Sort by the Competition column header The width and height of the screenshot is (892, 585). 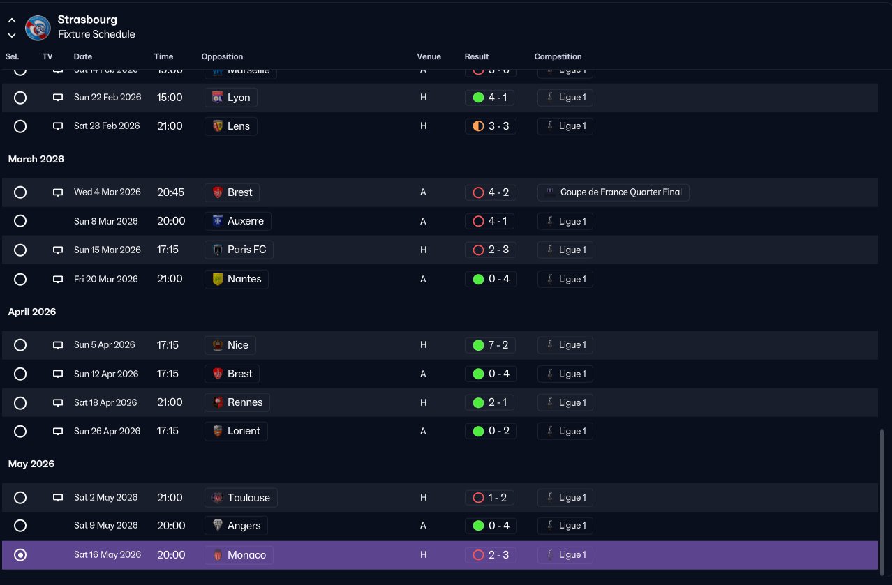click(558, 56)
